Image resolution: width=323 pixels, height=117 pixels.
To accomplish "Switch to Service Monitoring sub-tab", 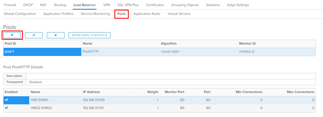I will pos(95,14).
